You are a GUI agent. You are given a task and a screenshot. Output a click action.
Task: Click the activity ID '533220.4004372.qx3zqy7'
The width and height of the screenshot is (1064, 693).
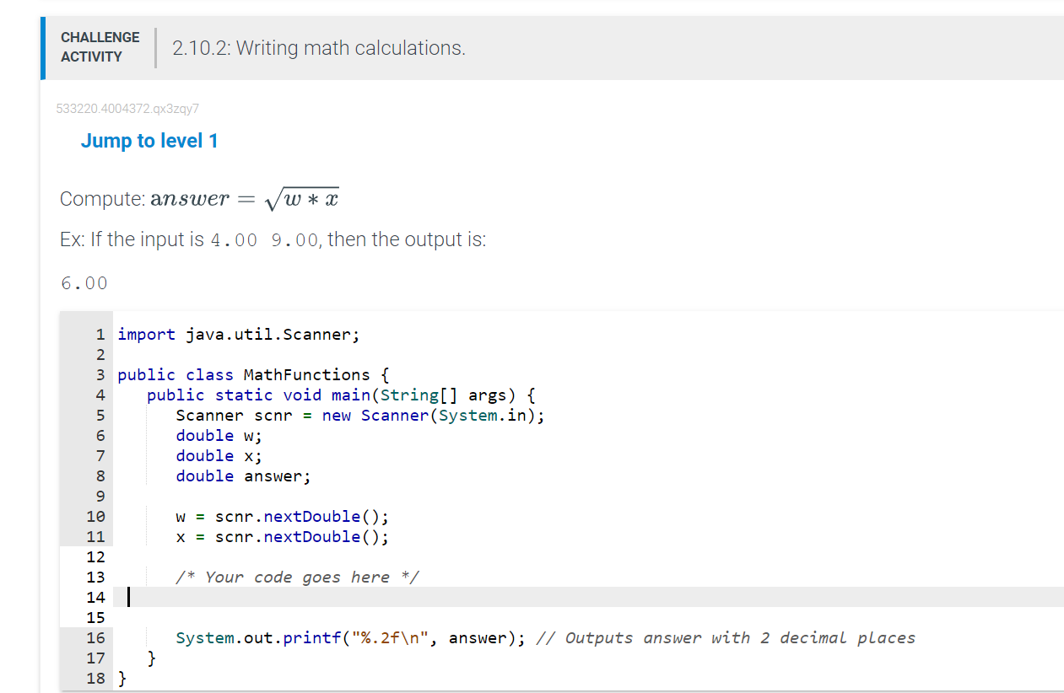pyautogui.click(x=127, y=108)
